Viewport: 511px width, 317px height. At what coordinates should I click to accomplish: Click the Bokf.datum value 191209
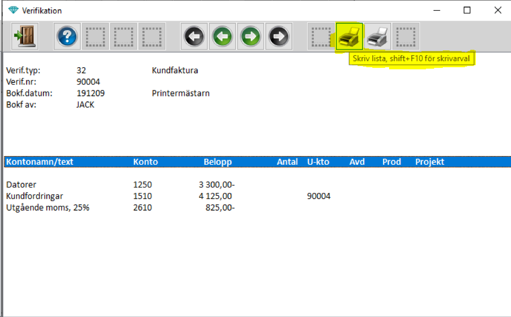[x=90, y=93]
